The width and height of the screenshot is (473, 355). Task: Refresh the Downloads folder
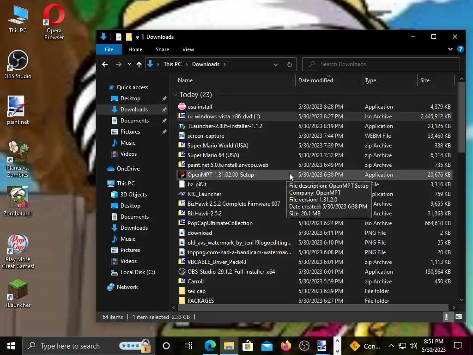tap(289, 64)
